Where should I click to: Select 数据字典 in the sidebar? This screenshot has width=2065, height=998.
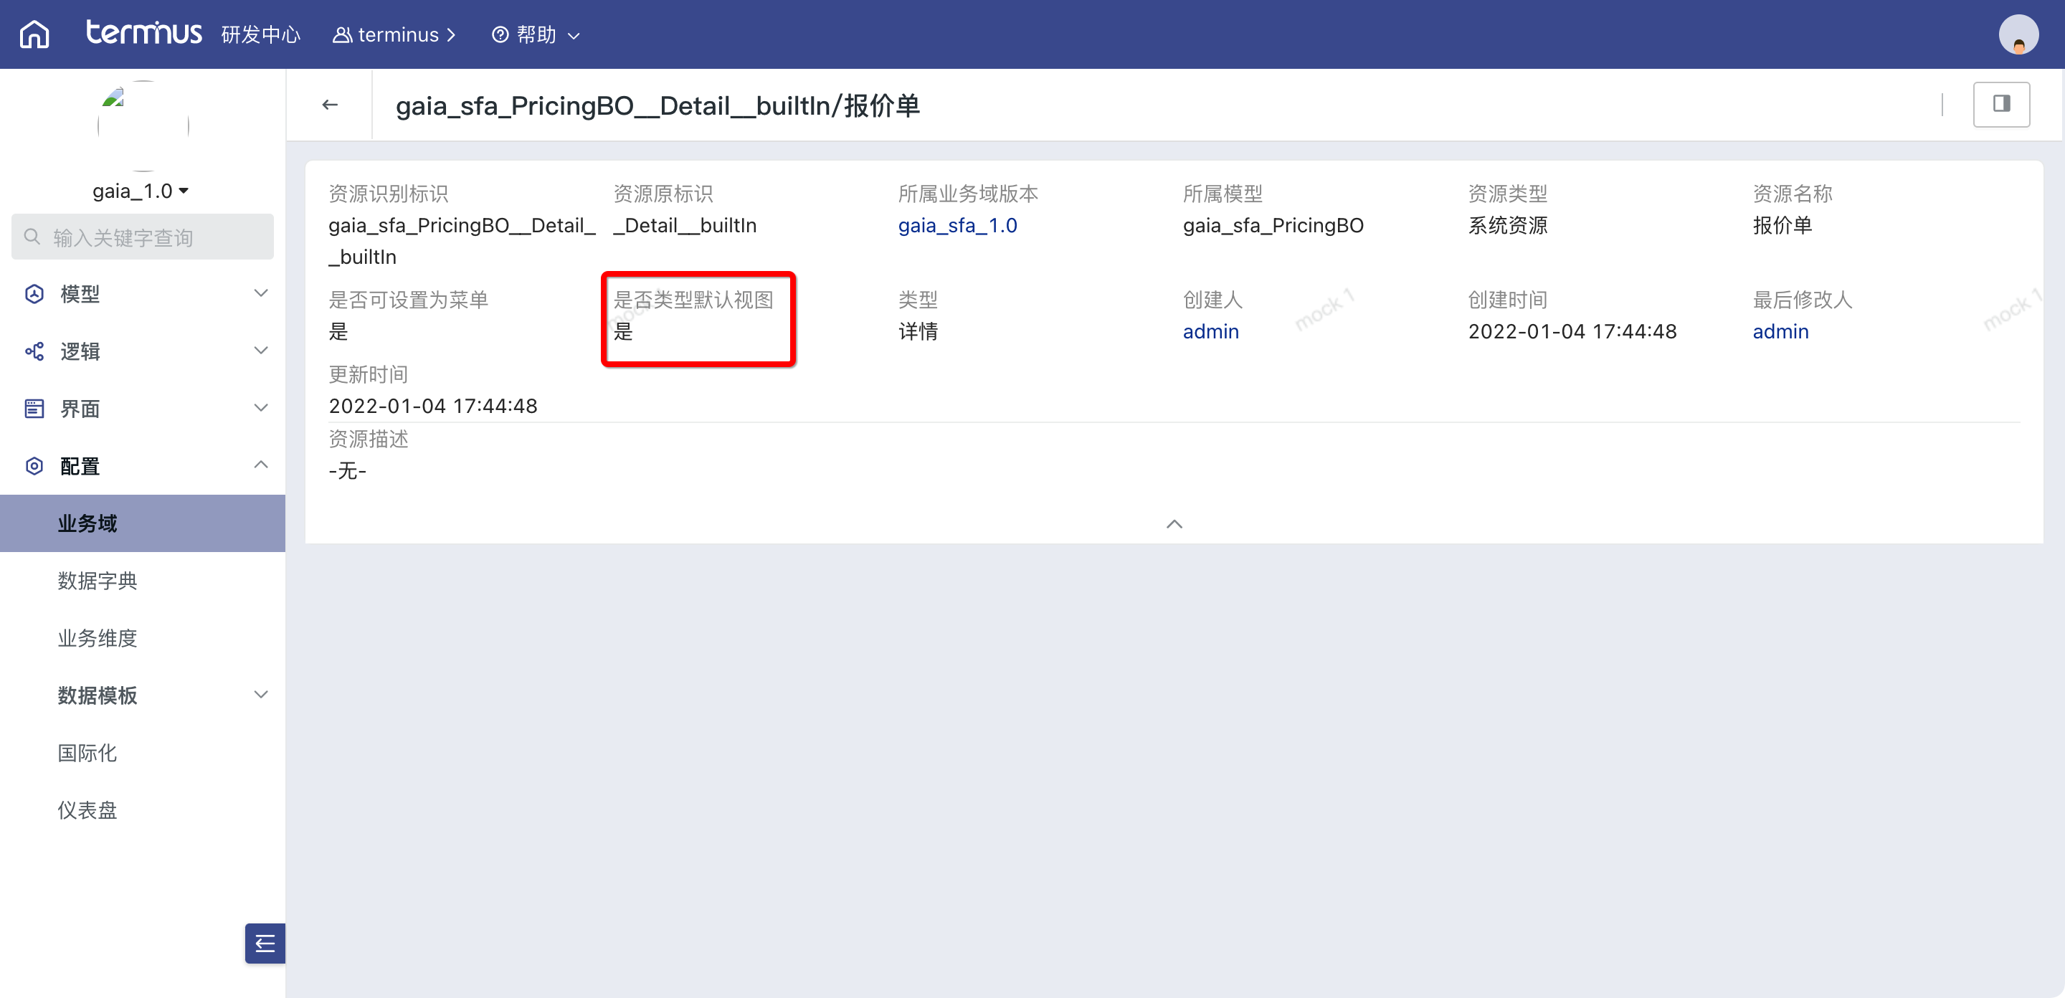point(143,580)
